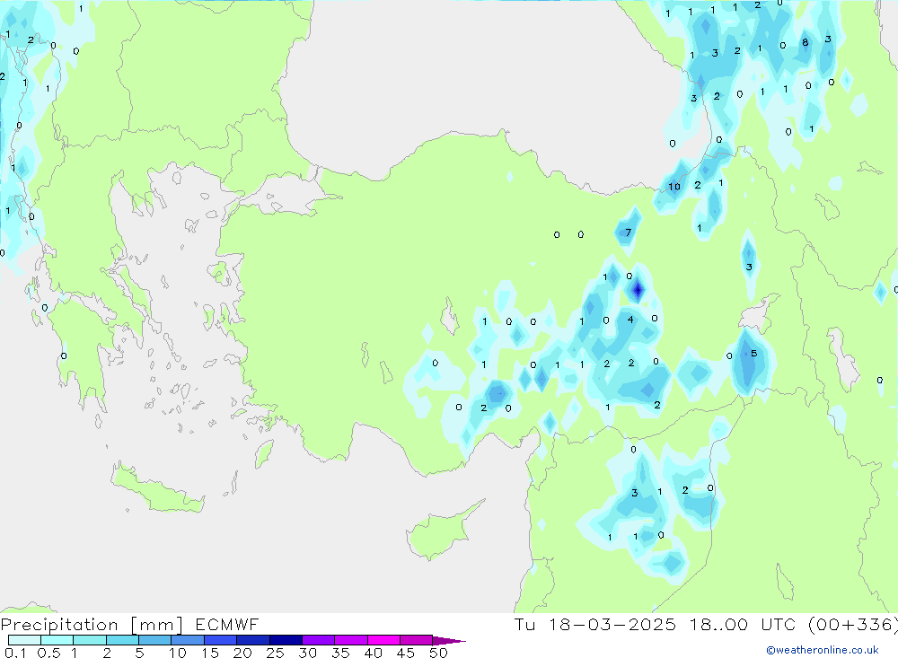The width and height of the screenshot is (898, 658).
Task: Click the 10–15 mm legend swatch
Action: (x=188, y=640)
